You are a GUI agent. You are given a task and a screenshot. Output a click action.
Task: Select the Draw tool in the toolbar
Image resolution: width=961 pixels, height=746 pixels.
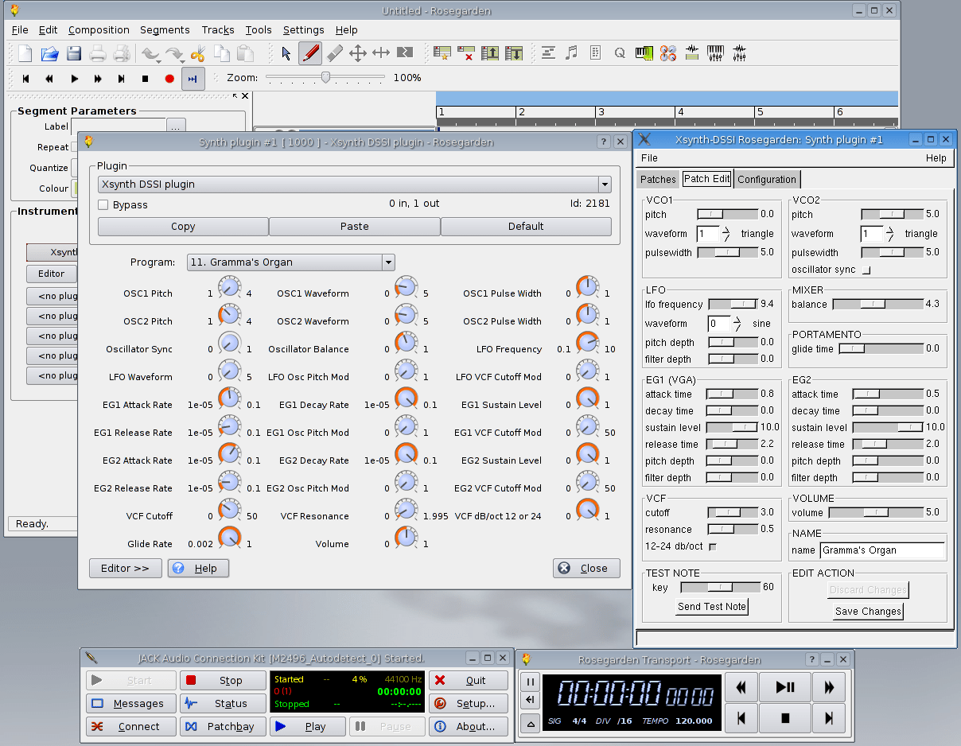pos(310,52)
